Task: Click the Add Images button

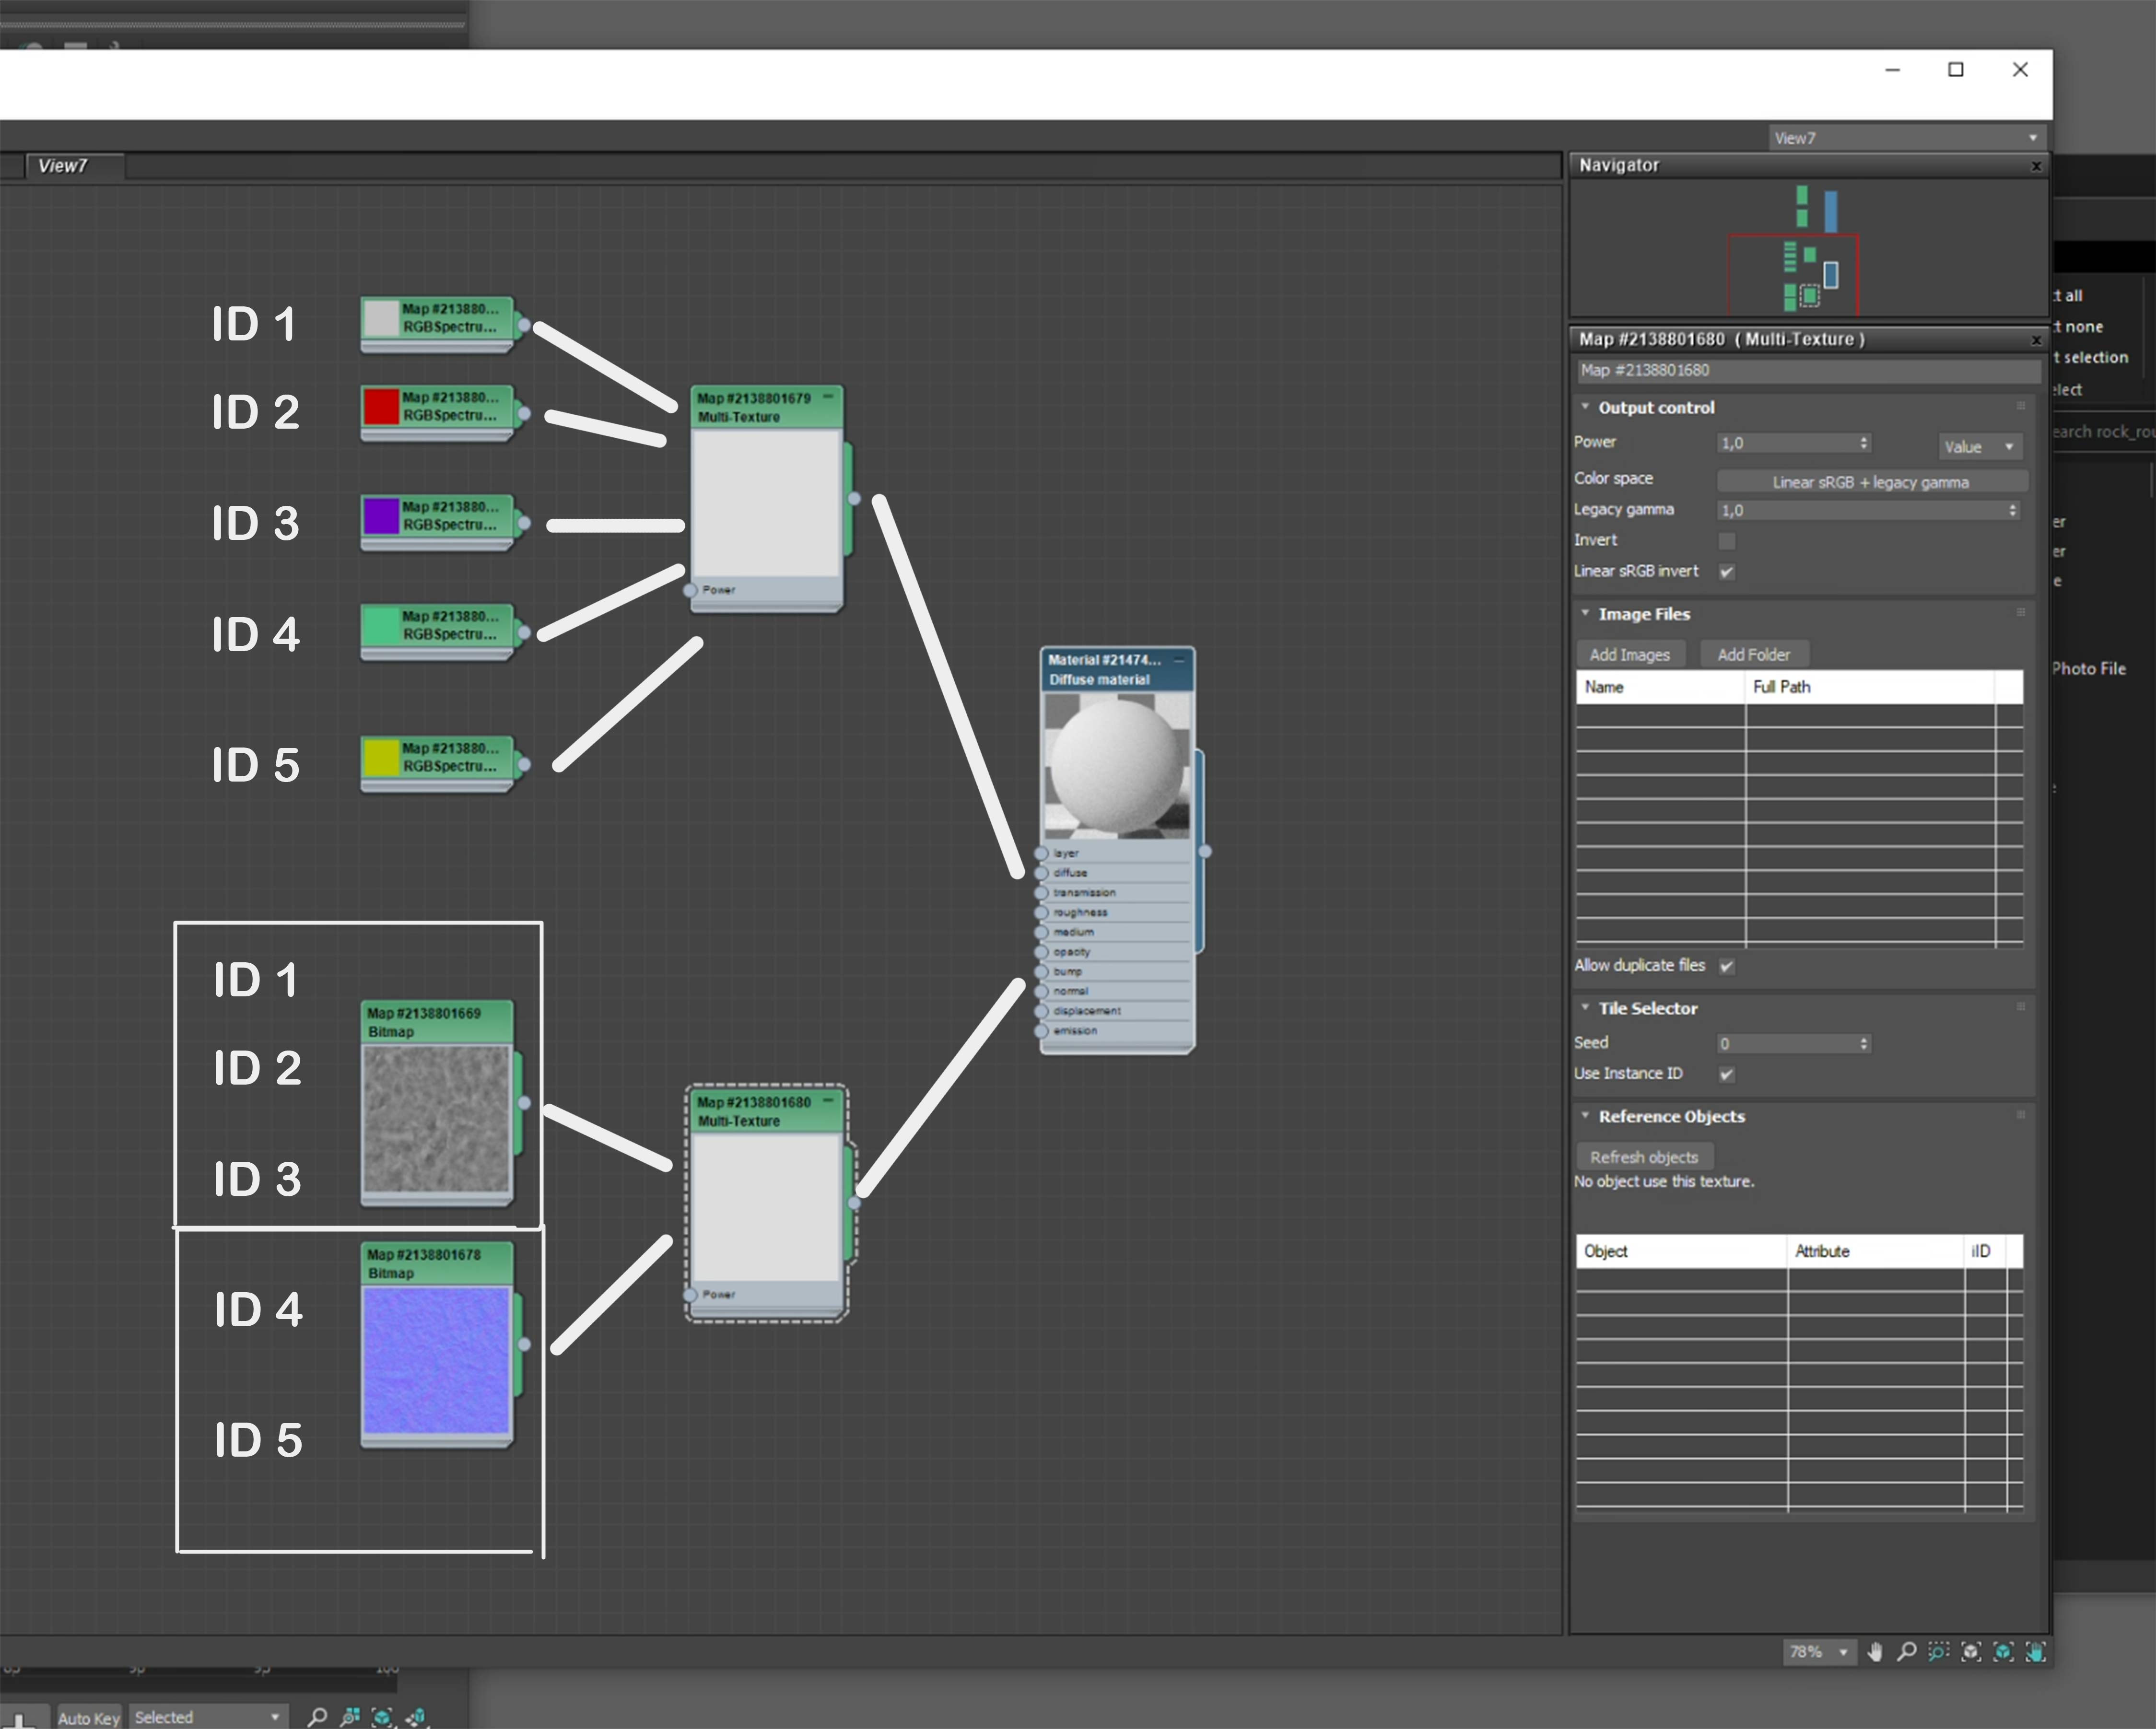Action: [x=1630, y=655]
